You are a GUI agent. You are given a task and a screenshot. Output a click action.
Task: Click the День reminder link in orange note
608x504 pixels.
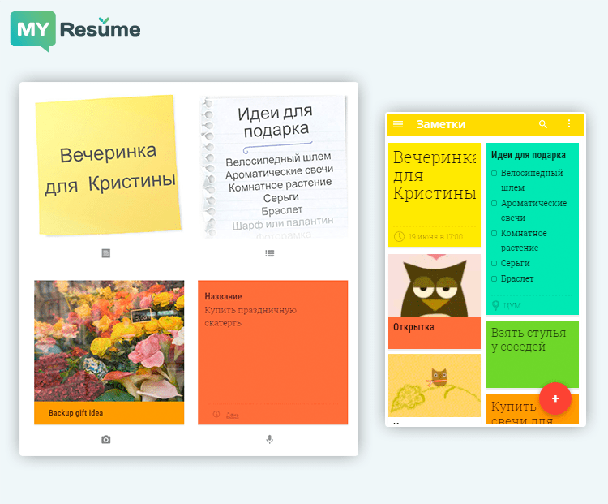(233, 416)
